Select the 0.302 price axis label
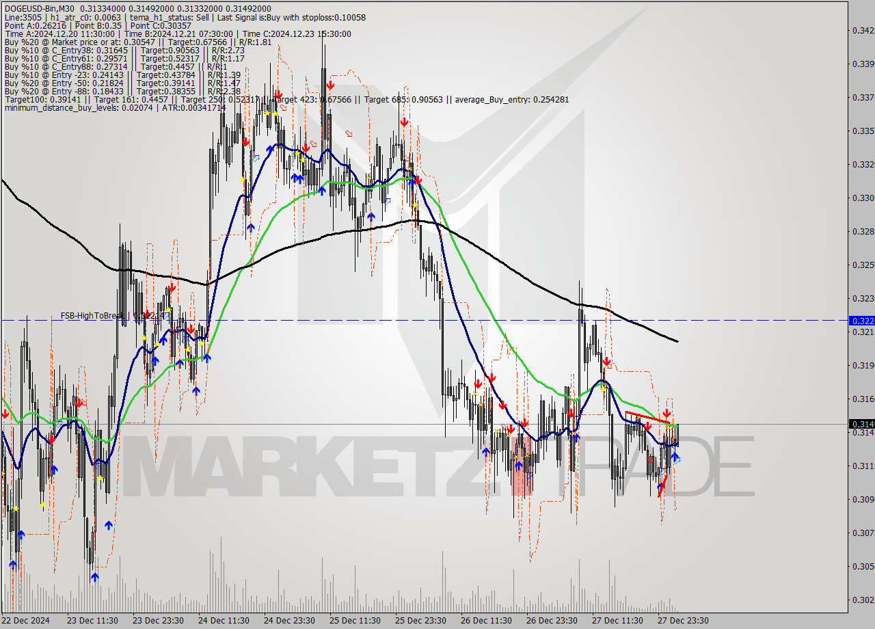875x629 pixels. point(863,600)
